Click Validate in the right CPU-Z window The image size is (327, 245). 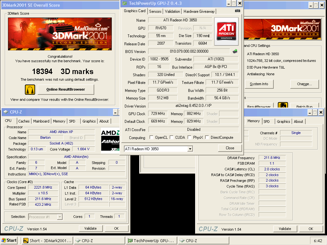(285, 229)
